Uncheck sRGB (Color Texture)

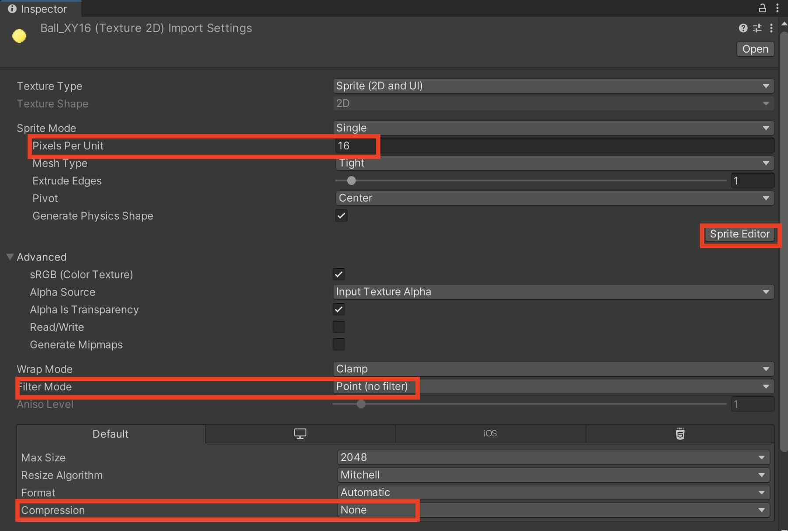(339, 274)
